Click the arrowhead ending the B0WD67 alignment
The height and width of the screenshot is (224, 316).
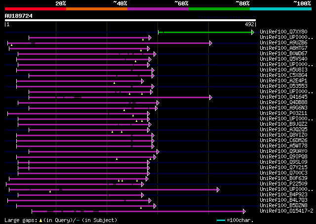coord(155,54)
